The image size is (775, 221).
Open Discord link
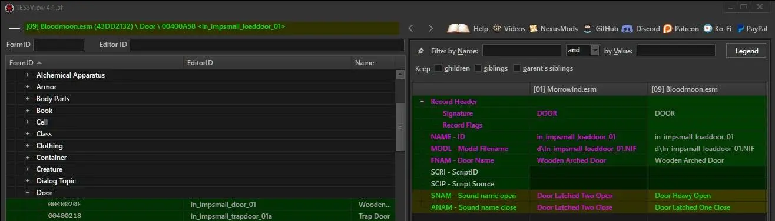[x=648, y=28]
